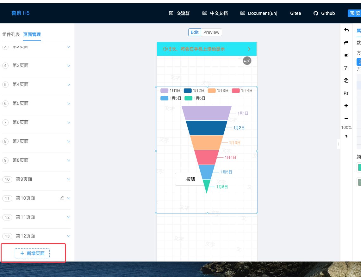The width and height of the screenshot is (361, 277).
Task: Click the pink 1月4日 funnel segment
Action: 207,158
